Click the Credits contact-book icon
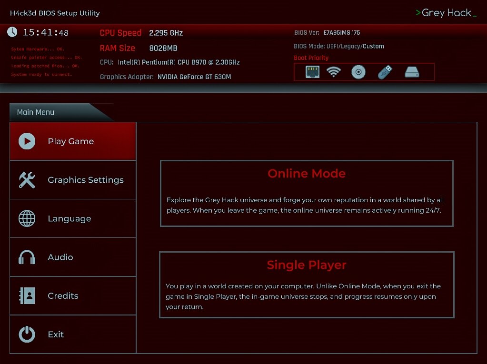 (27, 296)
